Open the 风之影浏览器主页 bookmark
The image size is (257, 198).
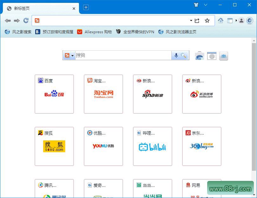point(177,32)
